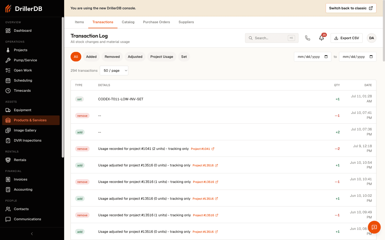Open calendar picker on the end date field
The height and width of the screenshot is (240, 385).
pyautogui.click(x=371, y=57)
